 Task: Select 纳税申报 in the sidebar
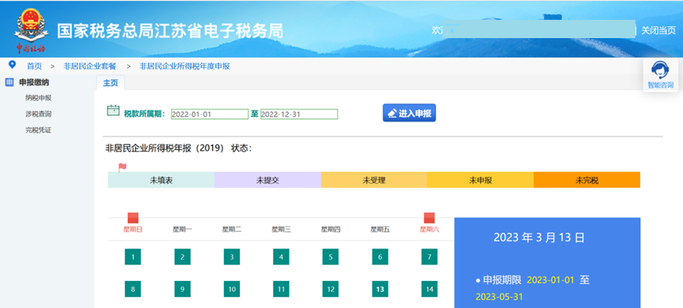(x=38, y=98)
